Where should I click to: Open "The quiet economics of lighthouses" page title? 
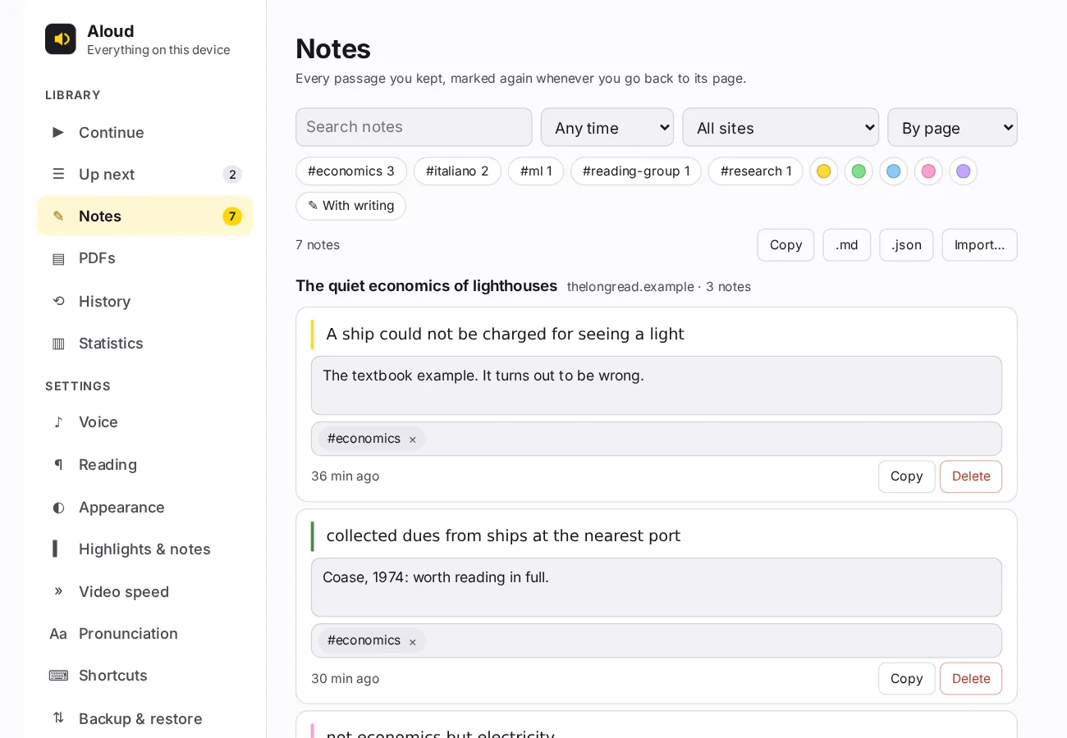tap(427, 286)
